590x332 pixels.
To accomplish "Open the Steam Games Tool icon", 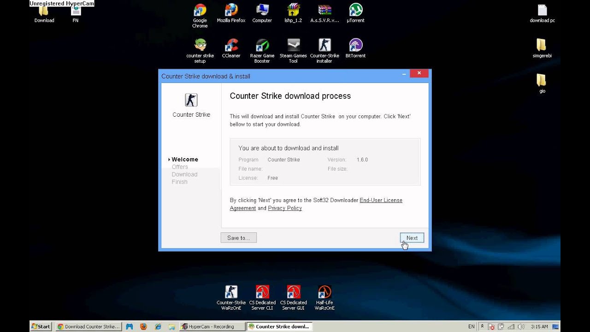I will click(x=293, y=51).
